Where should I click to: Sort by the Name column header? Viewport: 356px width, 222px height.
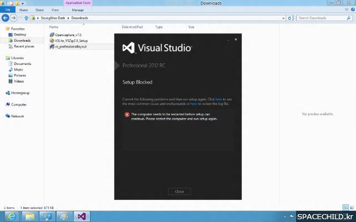[54, 27]
